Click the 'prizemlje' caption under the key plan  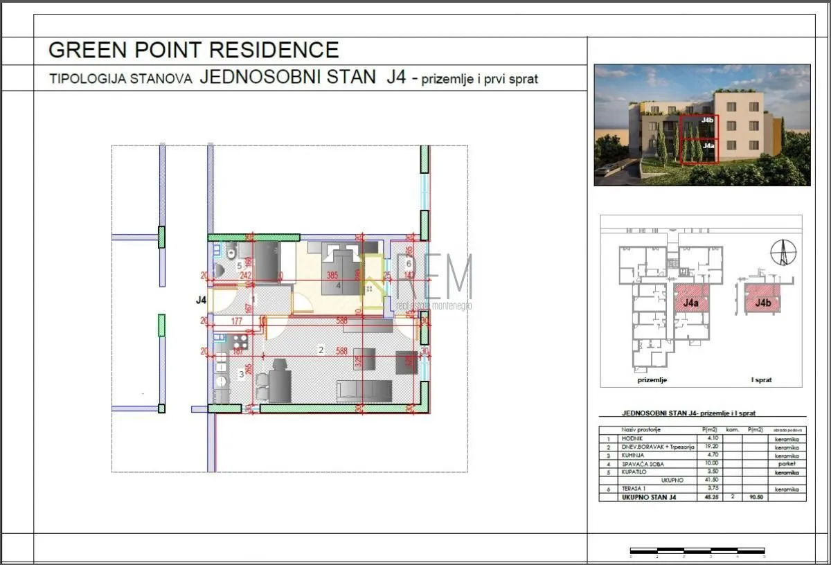652,380
